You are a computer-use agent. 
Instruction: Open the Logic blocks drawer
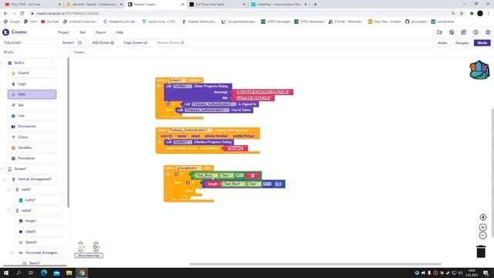(32, 84)
